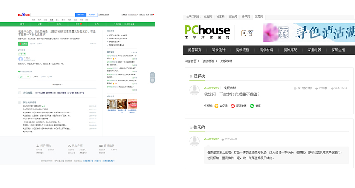Share to QQ空间 via the yellow star icon
The width and height of the screenshot is (355, 188).
pyautogui.click(x=216, y=106)
